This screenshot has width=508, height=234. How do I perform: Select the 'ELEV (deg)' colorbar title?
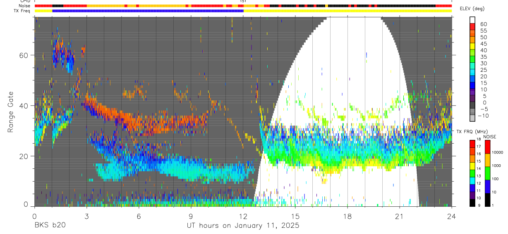(472, 9)
